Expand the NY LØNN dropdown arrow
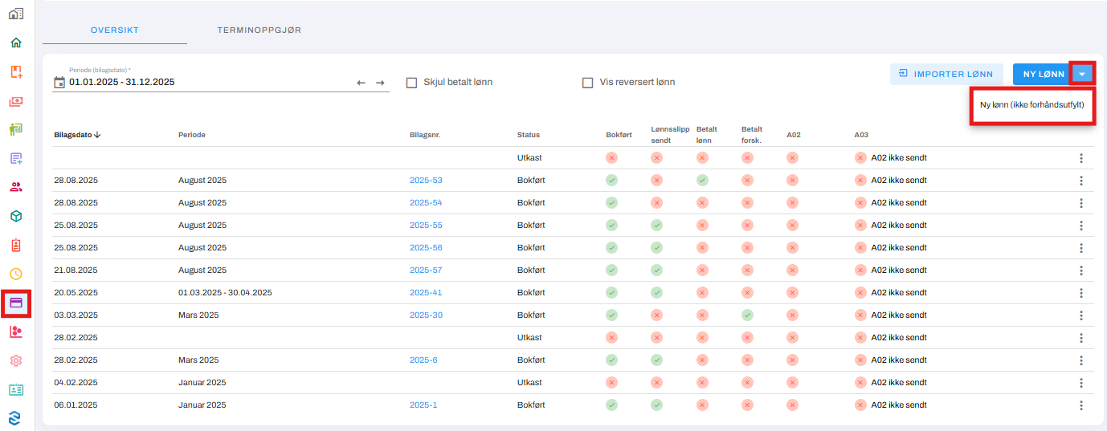 pos(1083,74)
